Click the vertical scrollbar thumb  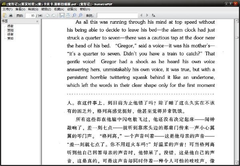click(x=237, y=38)
